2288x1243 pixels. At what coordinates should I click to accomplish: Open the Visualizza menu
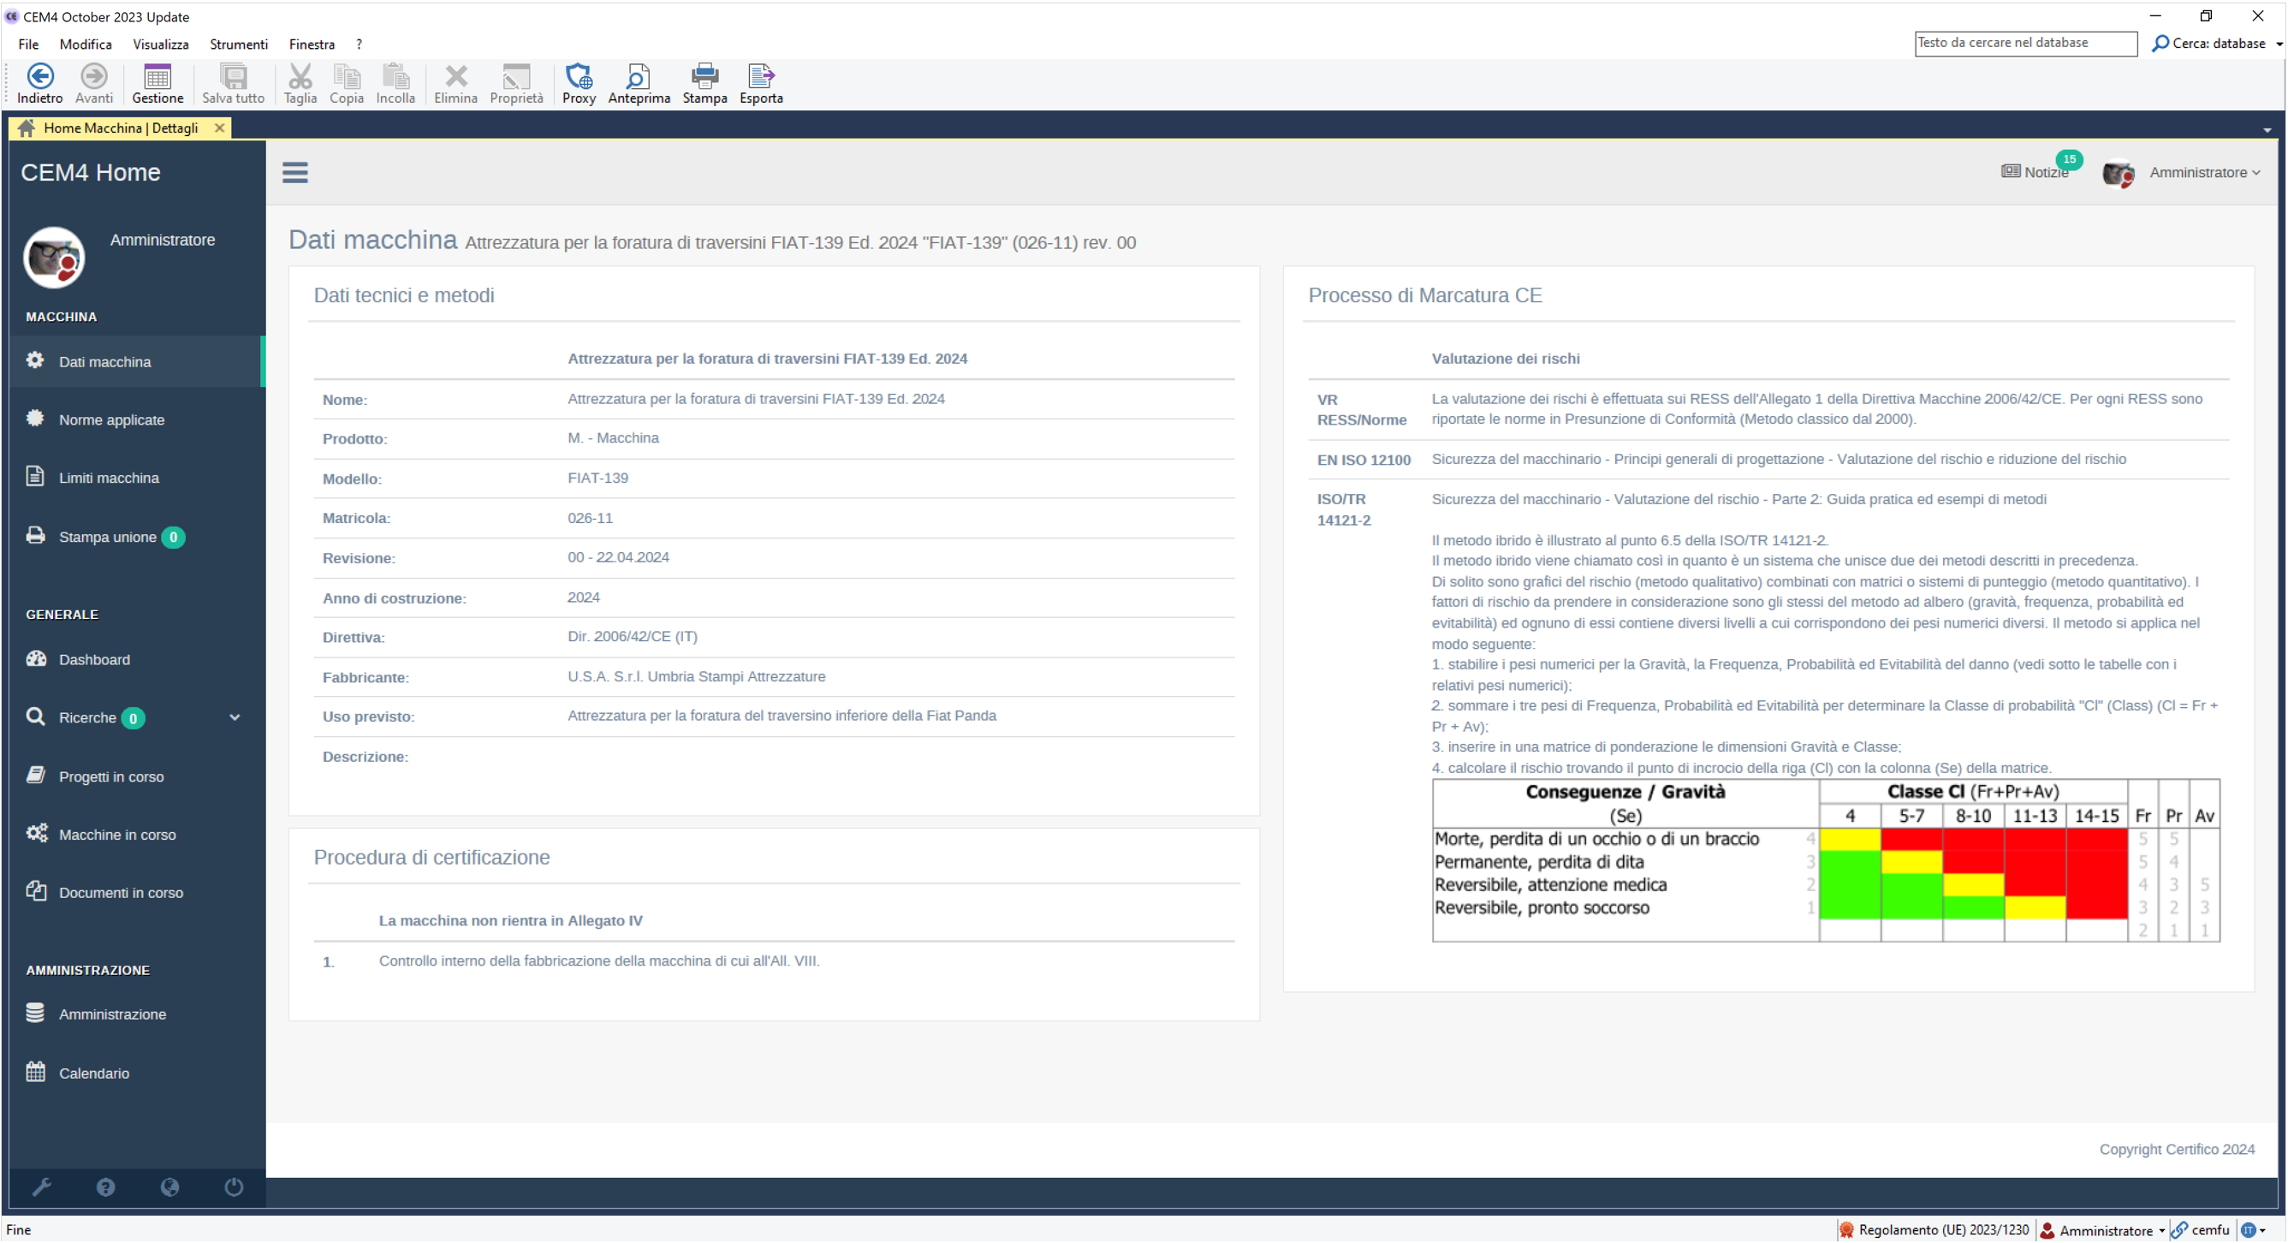pos(160,44)
